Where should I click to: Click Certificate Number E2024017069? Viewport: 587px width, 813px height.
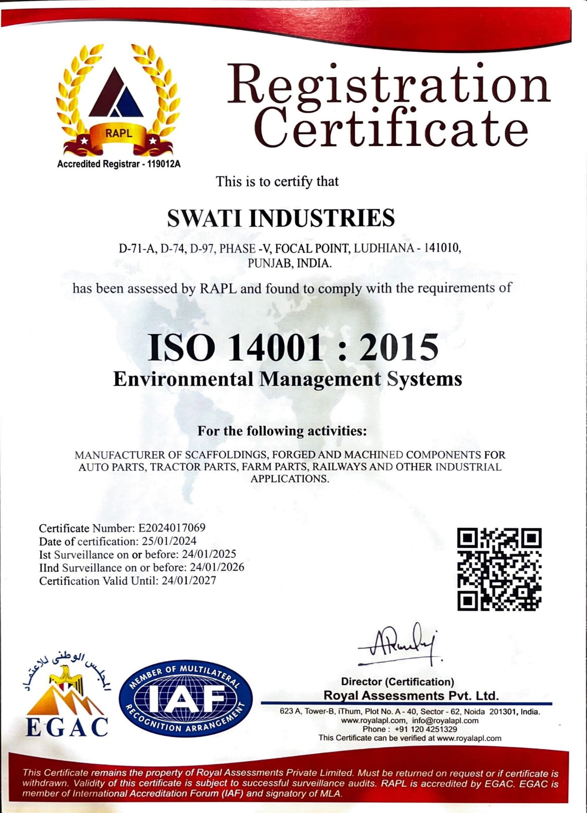(122, 528)
